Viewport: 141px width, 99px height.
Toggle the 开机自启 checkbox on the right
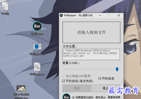(100, 79)
